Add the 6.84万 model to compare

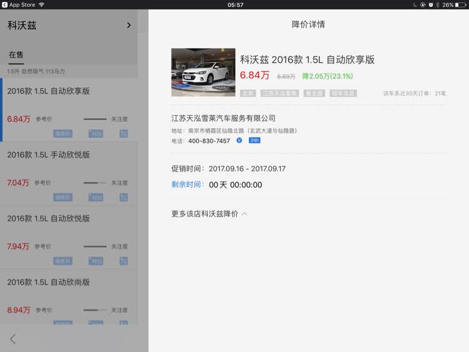(x=96, y=133)
